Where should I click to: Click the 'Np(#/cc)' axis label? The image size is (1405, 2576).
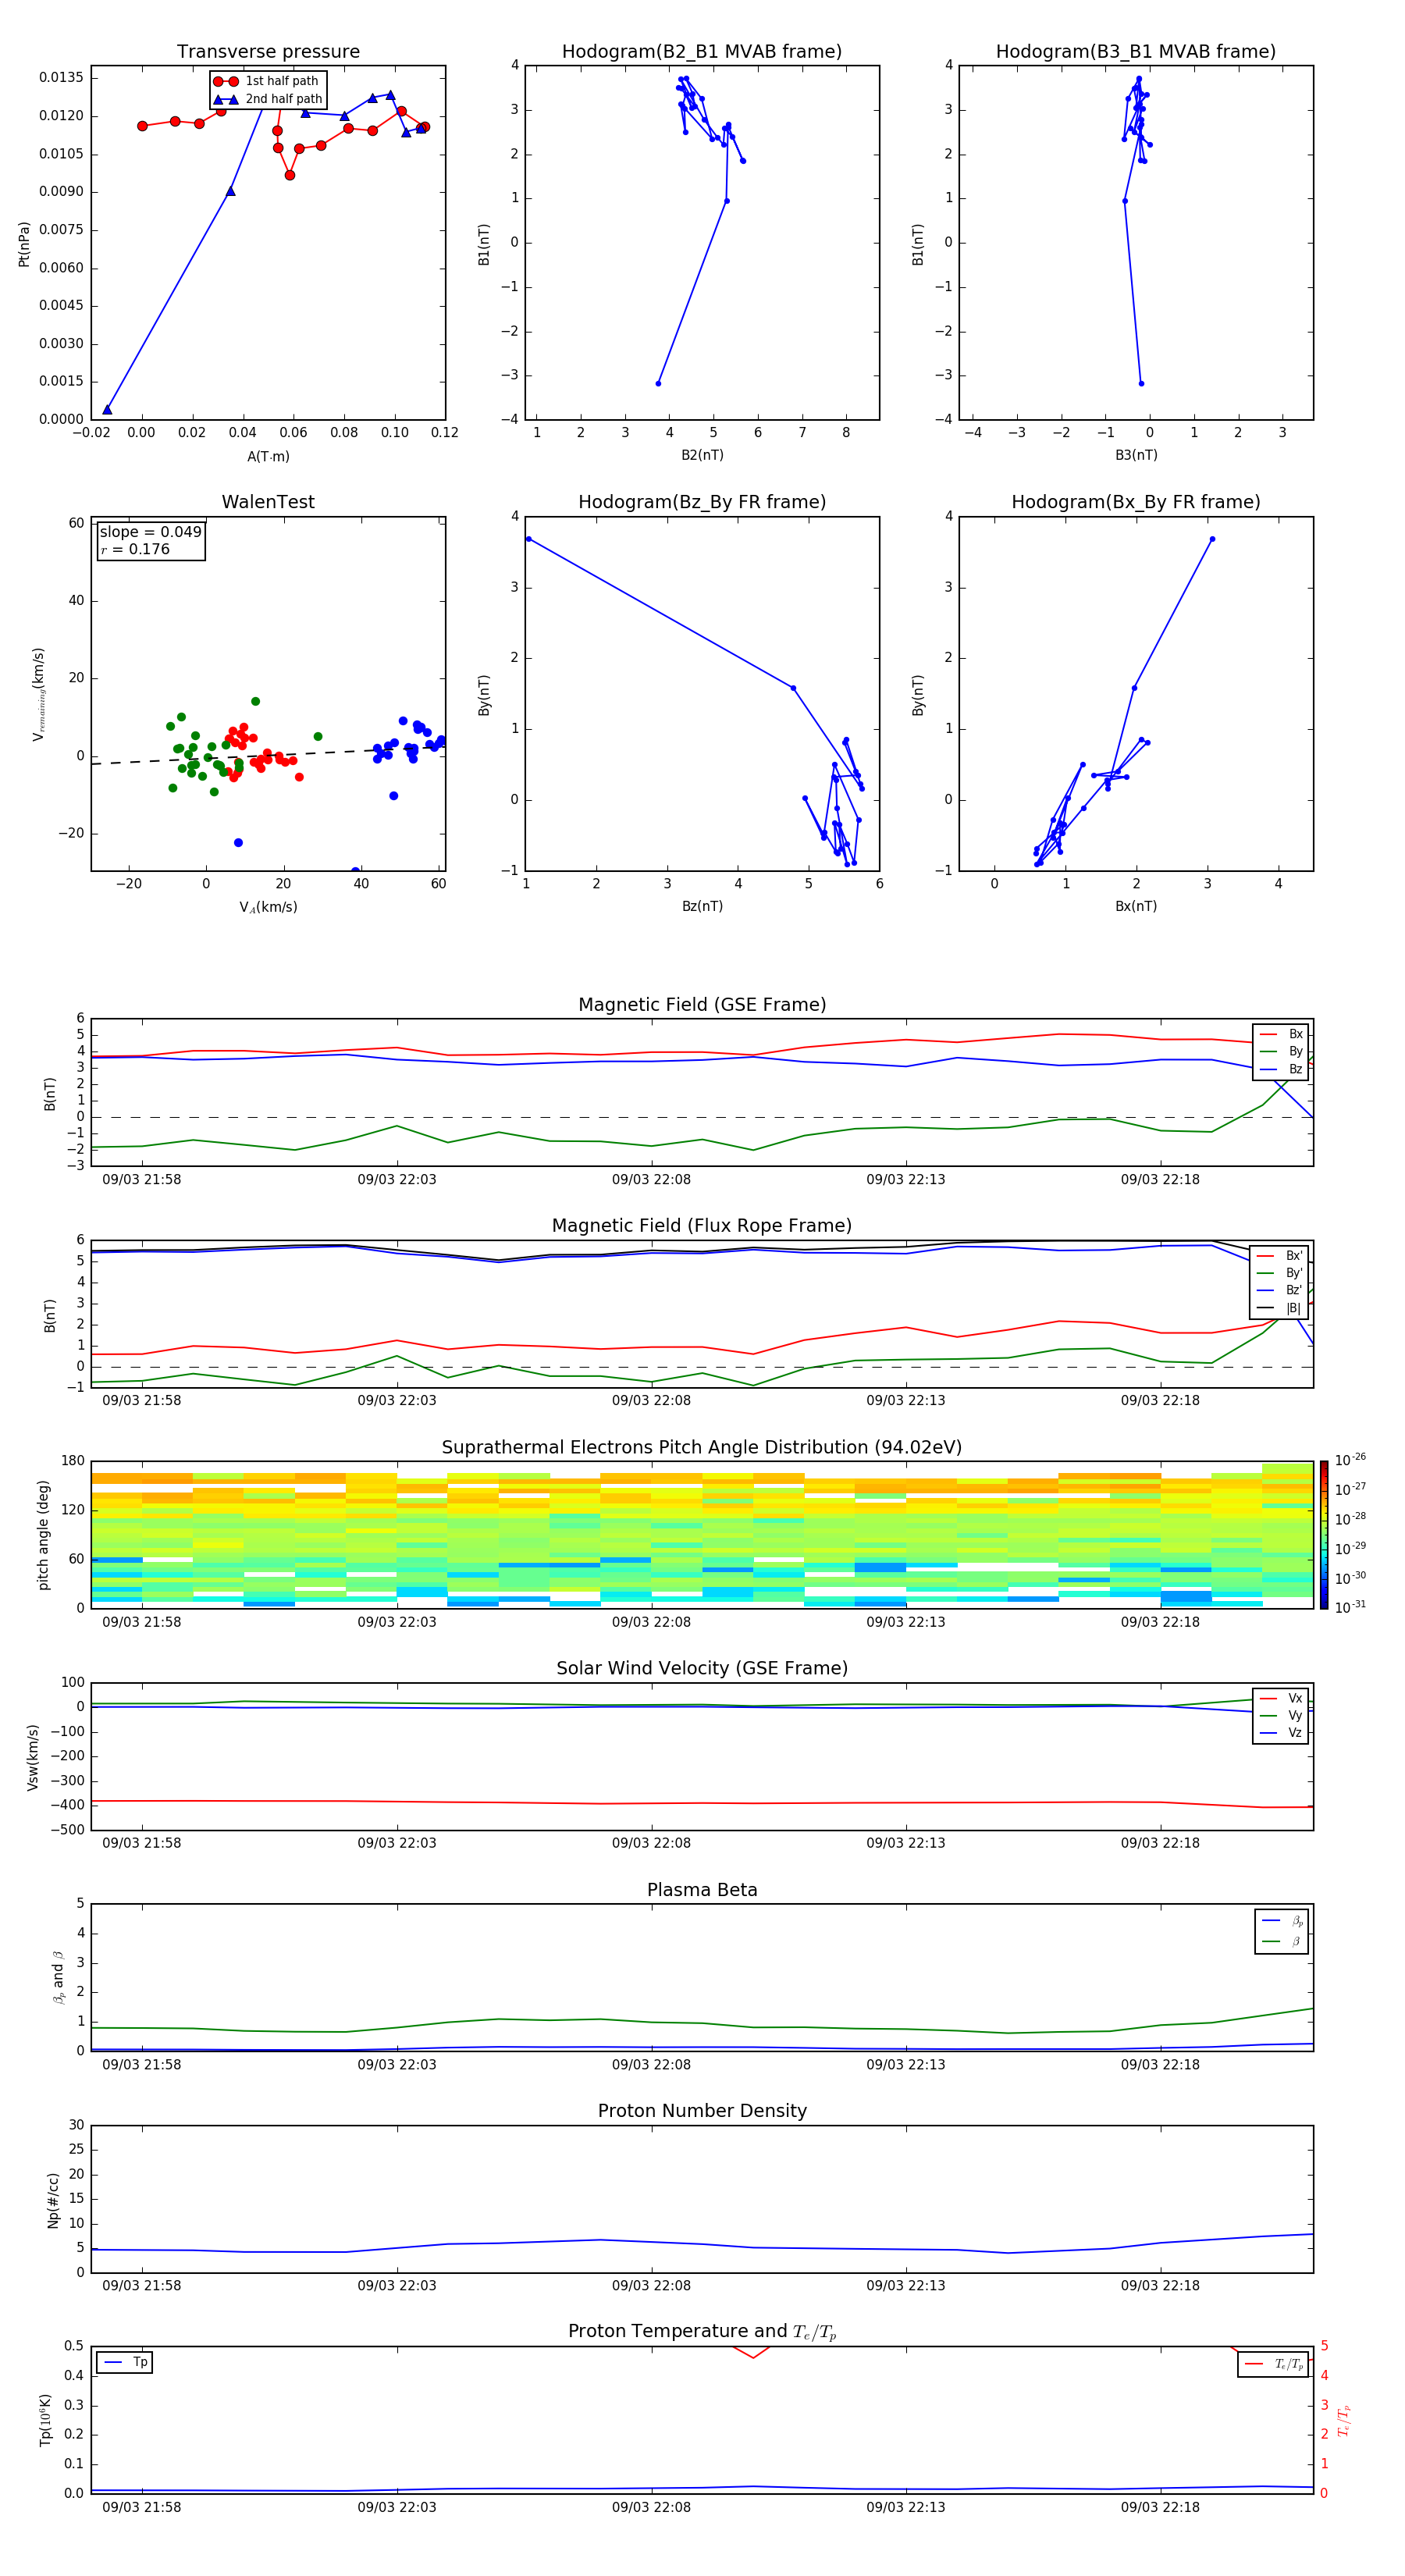point(53,2199)
